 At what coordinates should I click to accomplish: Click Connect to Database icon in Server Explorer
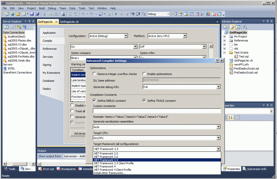click(19, 27)
